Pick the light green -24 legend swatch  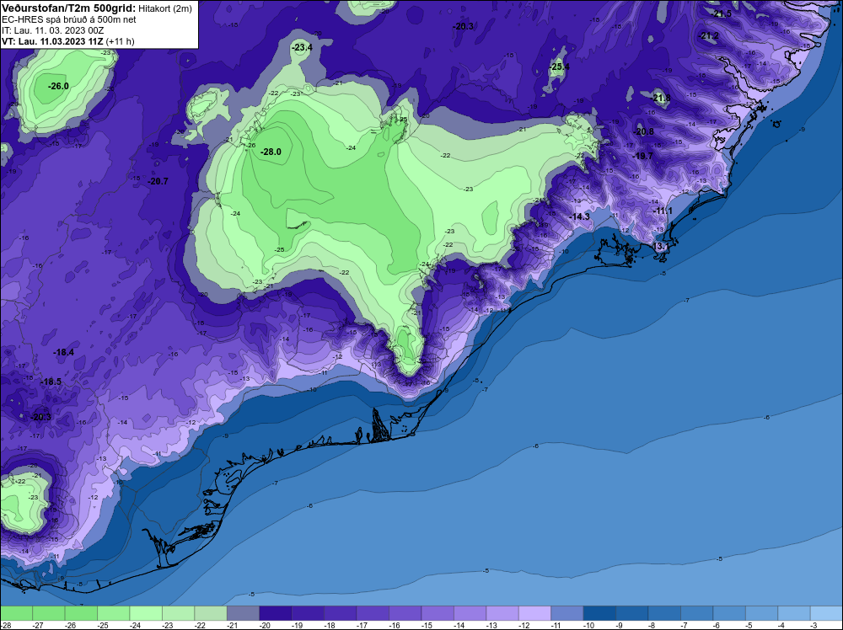point(146,613)
